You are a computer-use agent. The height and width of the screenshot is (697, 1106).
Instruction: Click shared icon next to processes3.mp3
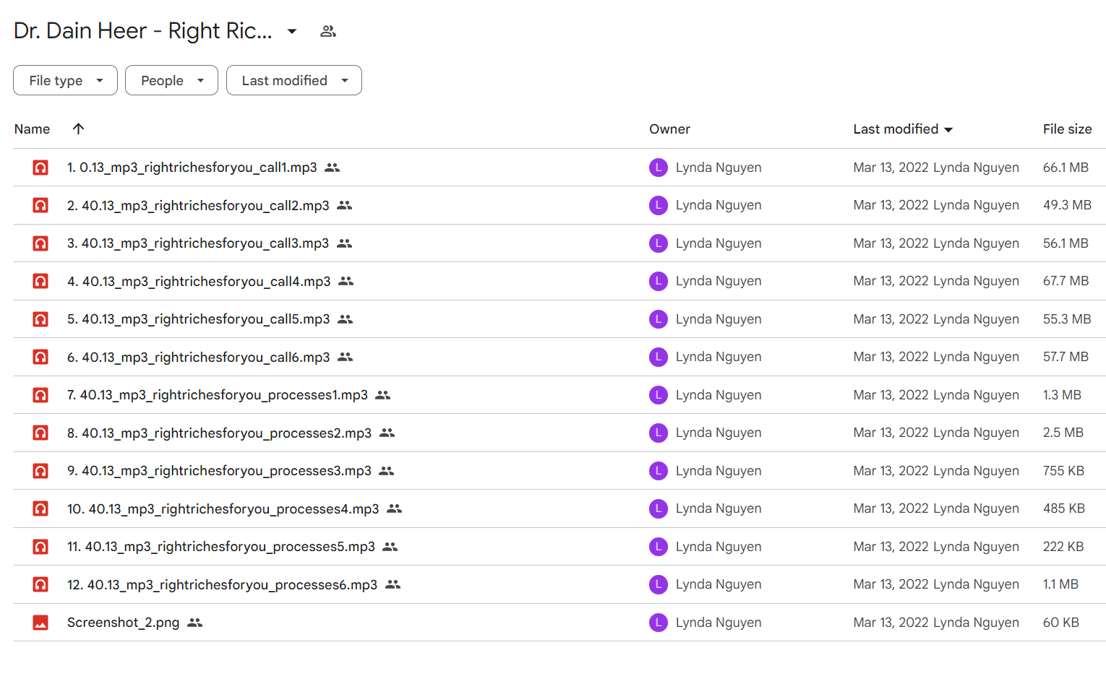point(387,471)
